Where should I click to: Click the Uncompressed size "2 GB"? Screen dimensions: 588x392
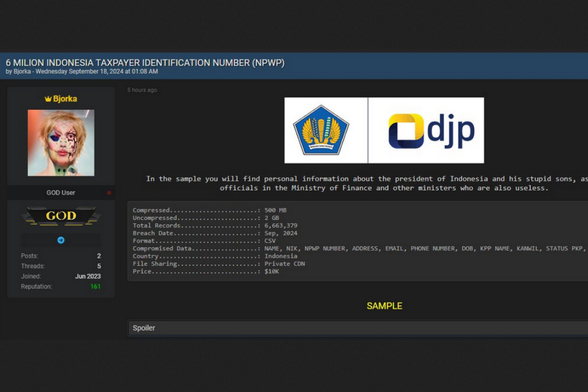272,217
